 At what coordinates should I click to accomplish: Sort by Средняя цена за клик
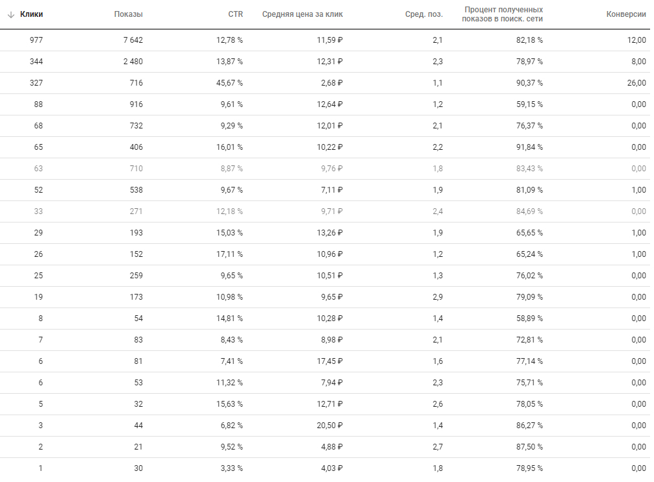[x=303, y=14]
